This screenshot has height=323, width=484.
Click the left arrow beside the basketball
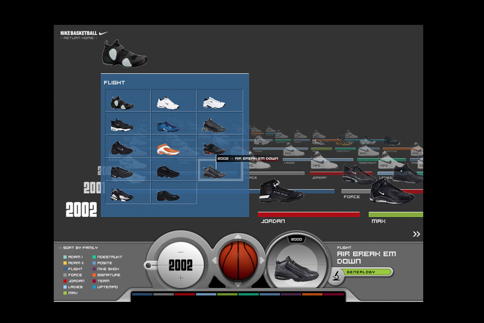[x=215, y=261]
